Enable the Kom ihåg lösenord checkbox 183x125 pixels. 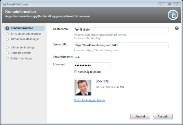click(x=76, y=71)
